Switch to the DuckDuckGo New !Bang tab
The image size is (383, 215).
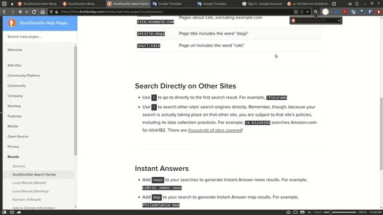click(37, 4)
